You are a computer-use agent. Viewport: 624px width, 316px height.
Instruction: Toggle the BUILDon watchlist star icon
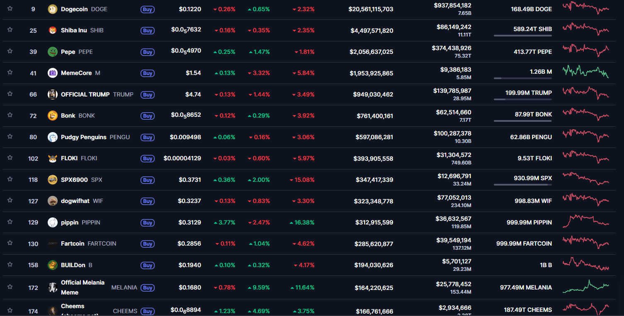(x=10, y=264)
